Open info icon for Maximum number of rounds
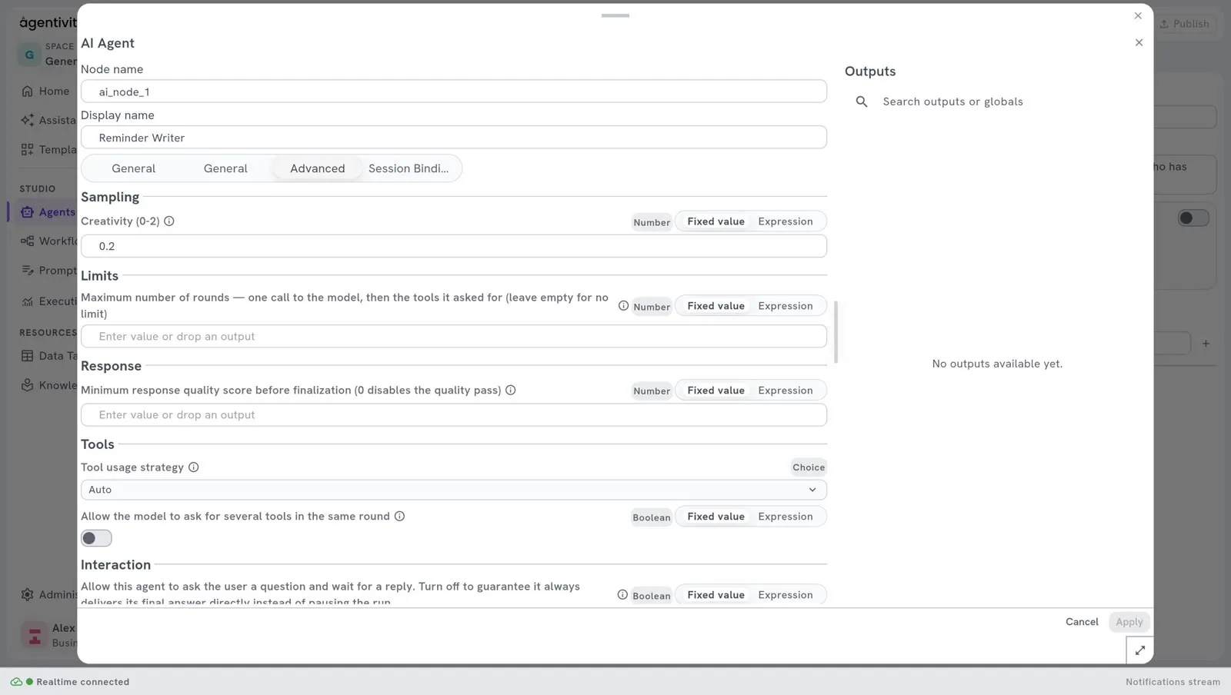The height and width of the screenshot is (695, 1231). pos(623,306)
